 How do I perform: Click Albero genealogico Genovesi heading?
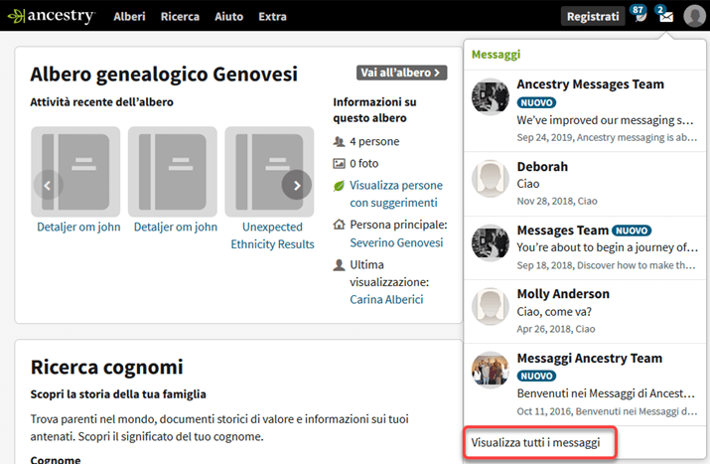(164, 74)
